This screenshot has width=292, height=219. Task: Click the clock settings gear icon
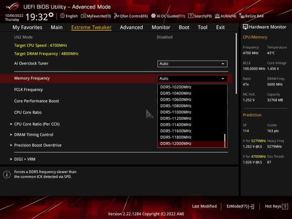[x=51, y=15]
